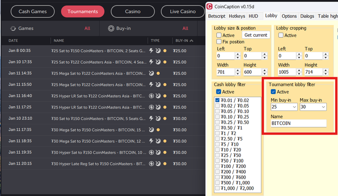Select the Jan 10 23:10 tournament name
338x196 pixels.
coord(99,119)
